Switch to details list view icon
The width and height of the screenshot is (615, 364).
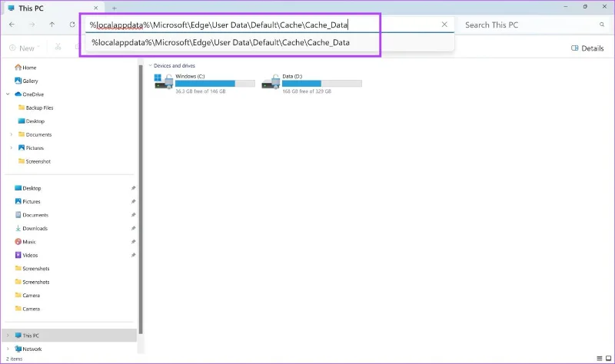[x=600, y=358]
